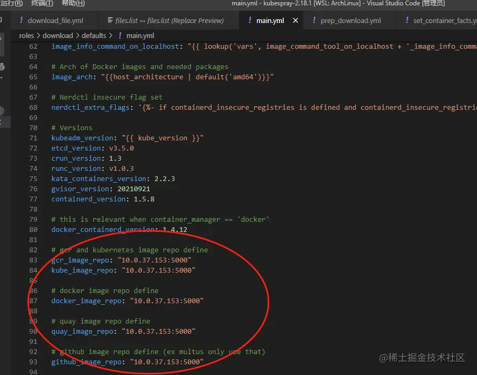Click the '# quay image repo define' comment
The width and height of the screenshot is (477, 375).
pos(101,321)
